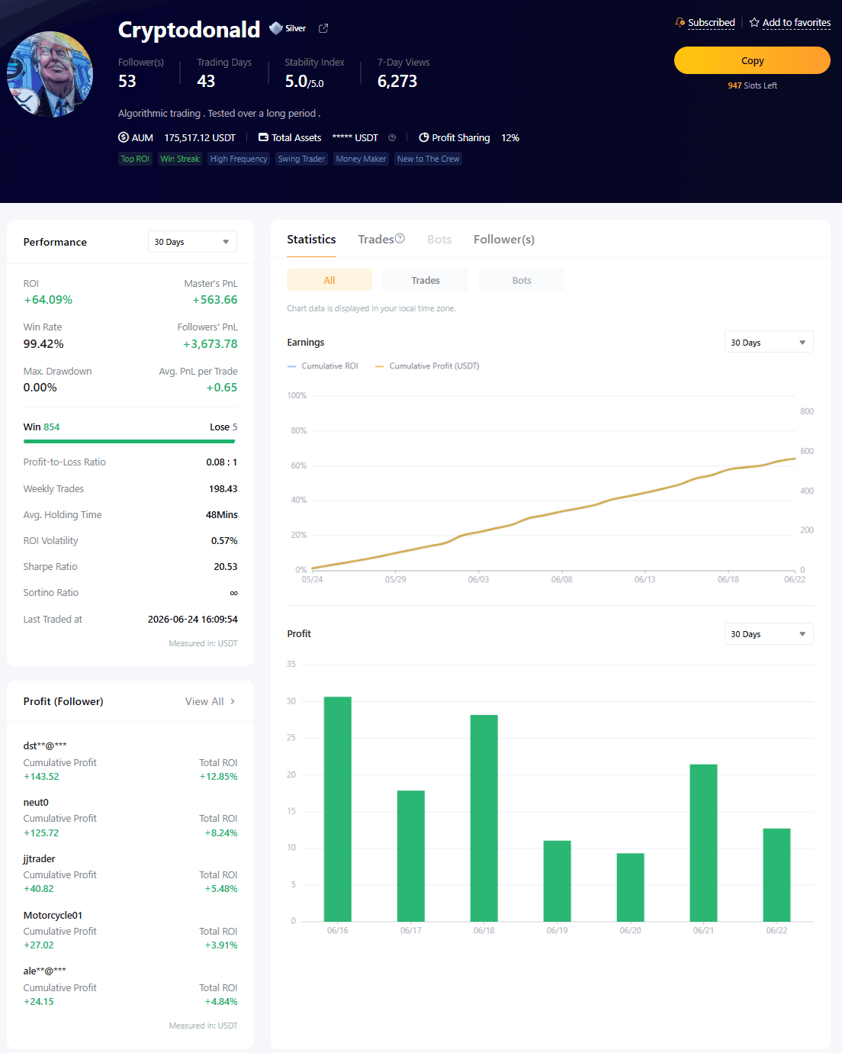The width and height of the screenshot is (842, 1053).
Task: Click the 06/20 profit bar
Action: pyautogui.click(x=631, y=887)
